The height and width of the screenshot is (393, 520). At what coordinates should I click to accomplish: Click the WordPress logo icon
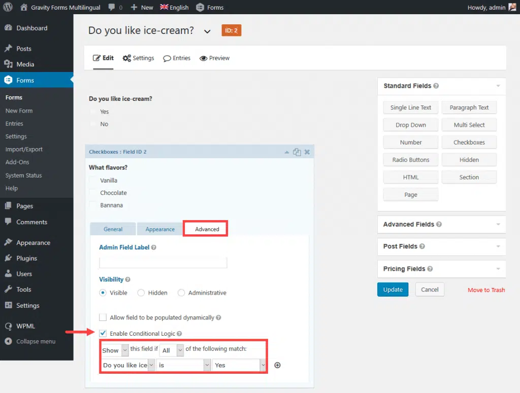8,7
